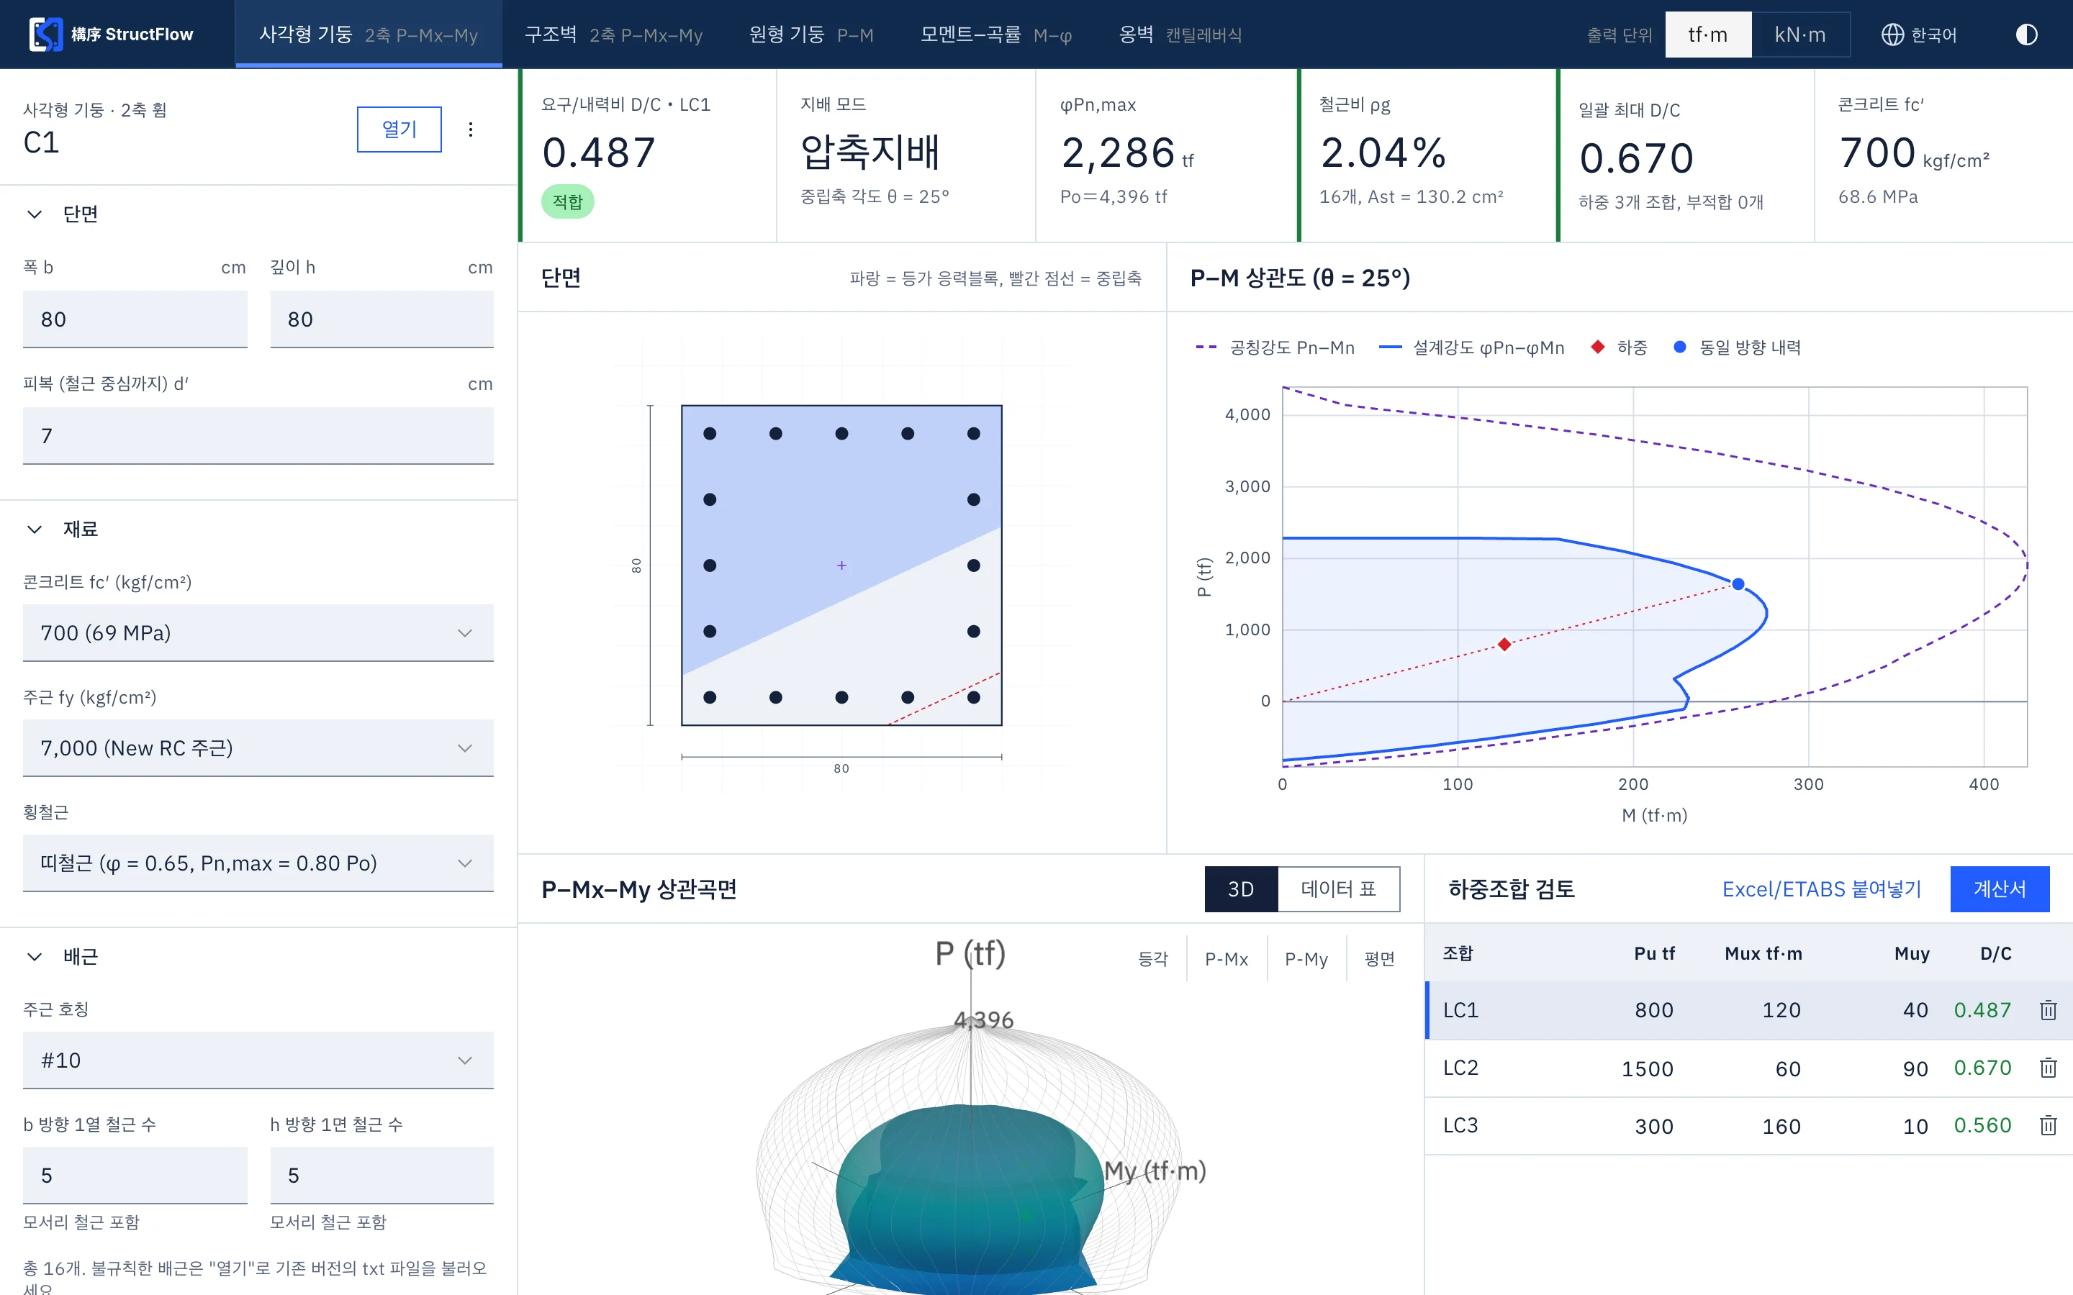Open the 옹벽 캔틸레버식 tab
The width and height of the screenshot is (2073, 1295).
coord(1180,35)
